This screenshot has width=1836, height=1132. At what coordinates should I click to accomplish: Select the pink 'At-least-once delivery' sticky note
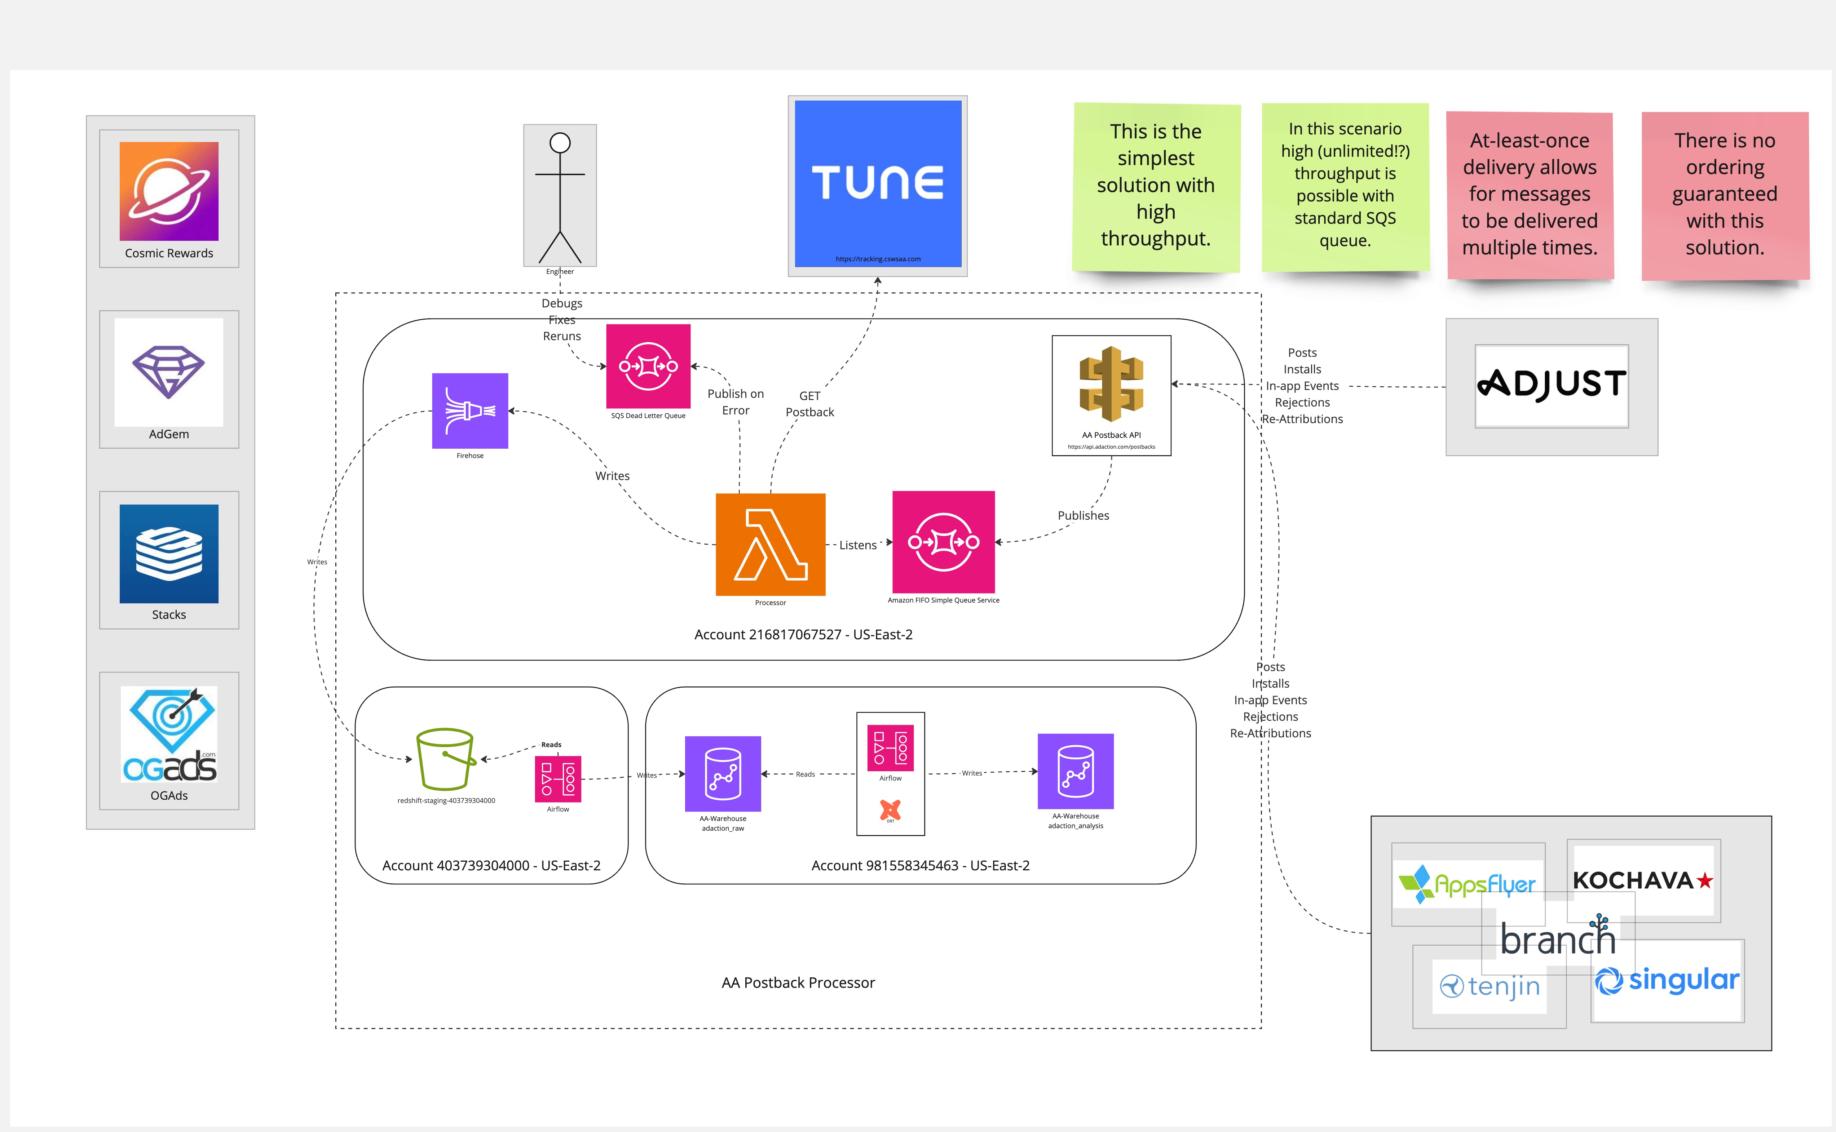[1530, 195]
